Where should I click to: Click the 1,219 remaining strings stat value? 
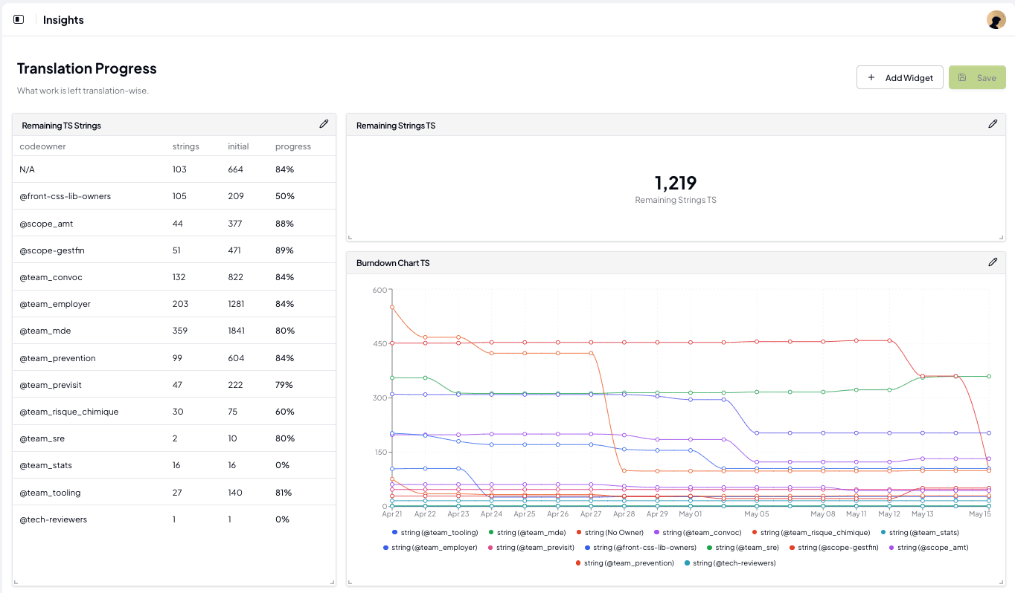click(676, 183)
